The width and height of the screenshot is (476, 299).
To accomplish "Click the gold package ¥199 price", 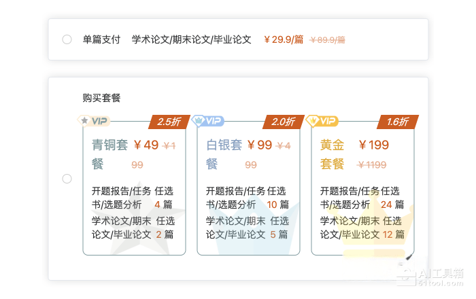I will 374,145.
